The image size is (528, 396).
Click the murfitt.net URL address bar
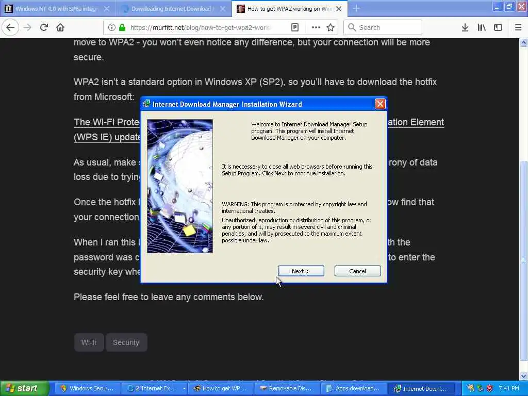tap(201, 28)
